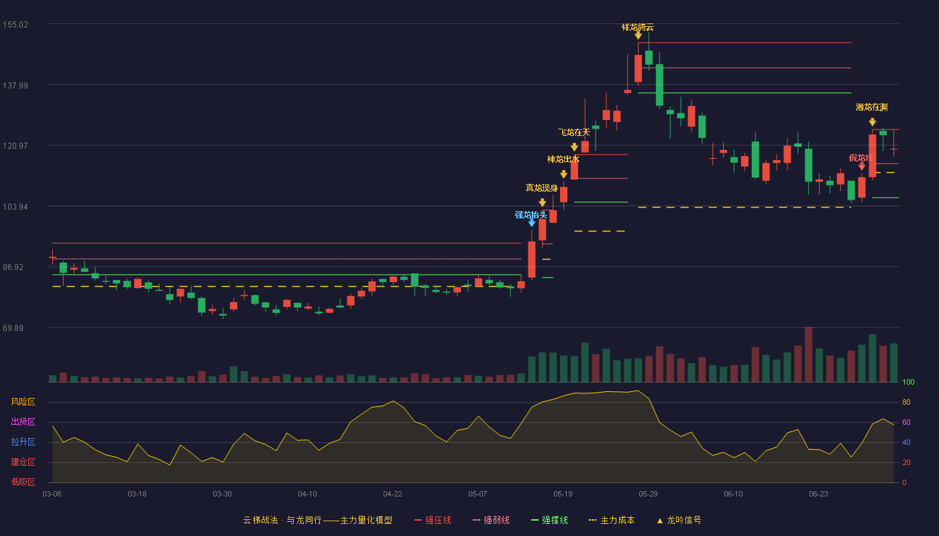Select the 神龙出水 signal arrow
939x536 pixels.
[x=563, y=174]
